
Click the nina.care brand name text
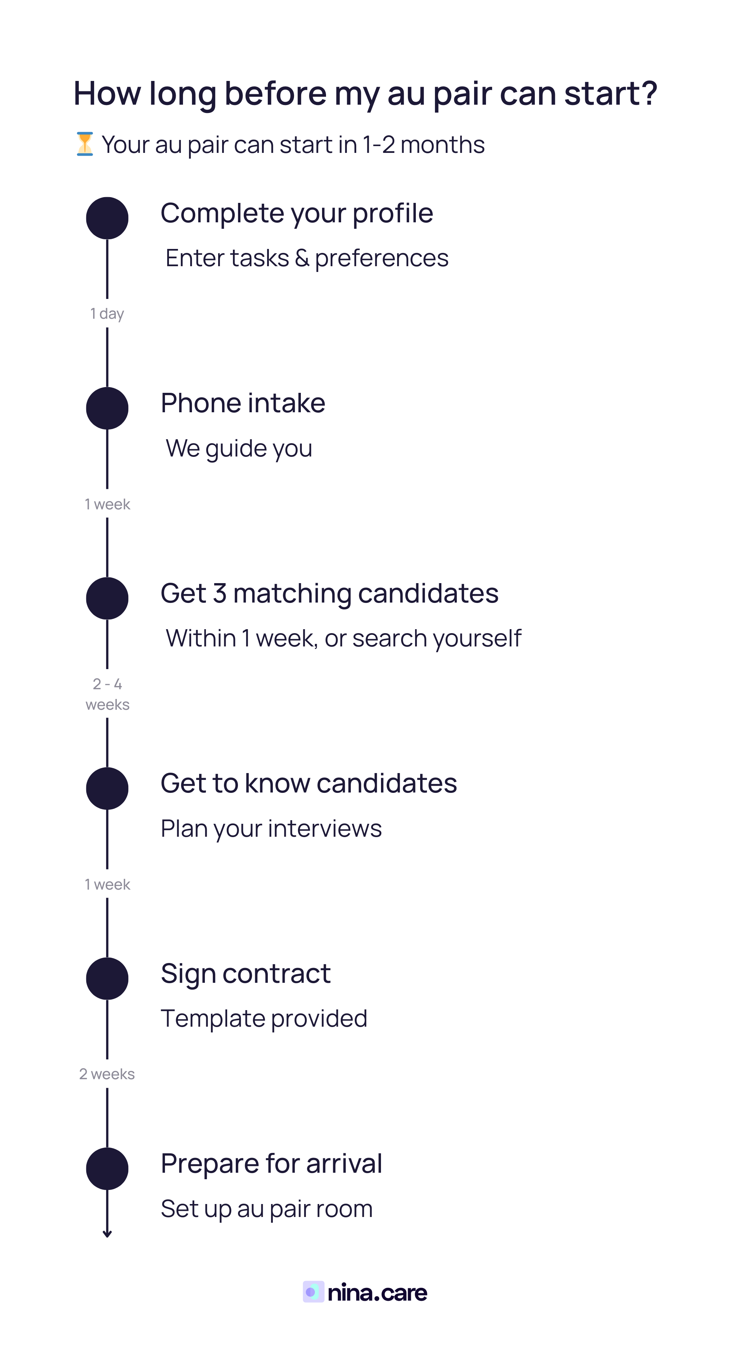click(x=377, y=1293)
